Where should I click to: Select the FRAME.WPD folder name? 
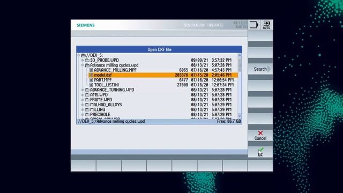tap(101, 100)
